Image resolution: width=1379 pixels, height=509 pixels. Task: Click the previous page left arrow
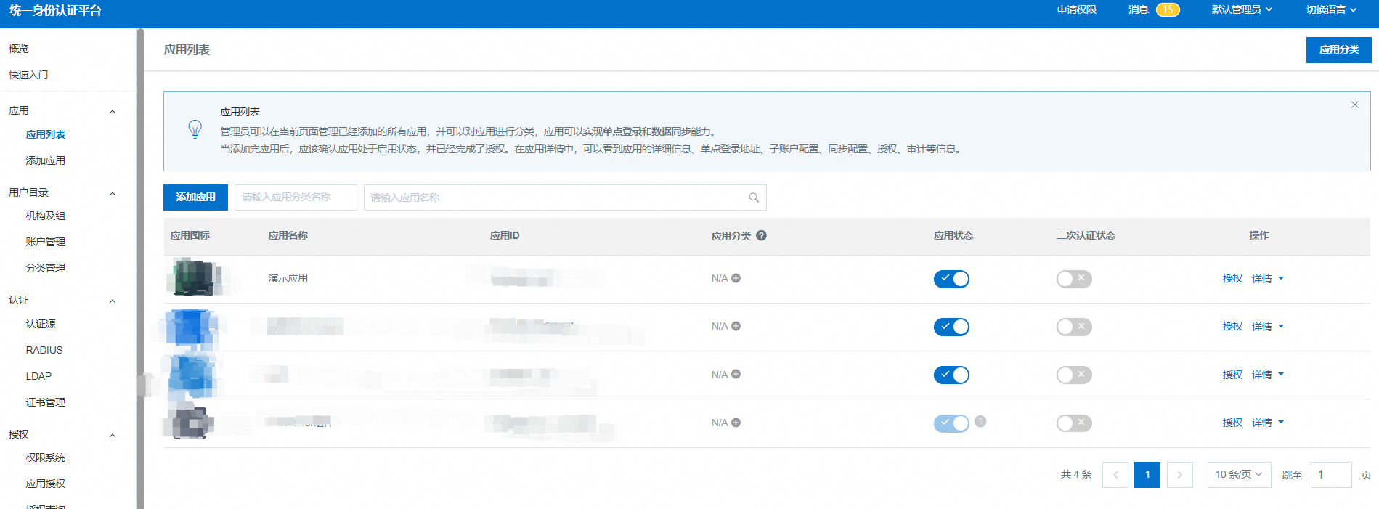(x=1115, y=475)
